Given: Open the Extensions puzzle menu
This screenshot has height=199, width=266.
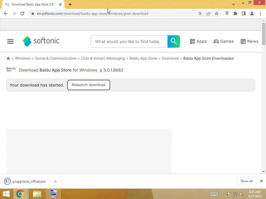Looking at the screenshot, I should [235, 13].
